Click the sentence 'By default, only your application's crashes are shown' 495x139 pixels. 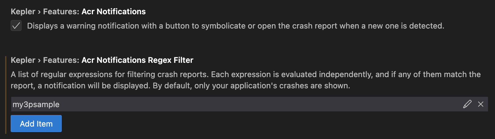[251, 86]
